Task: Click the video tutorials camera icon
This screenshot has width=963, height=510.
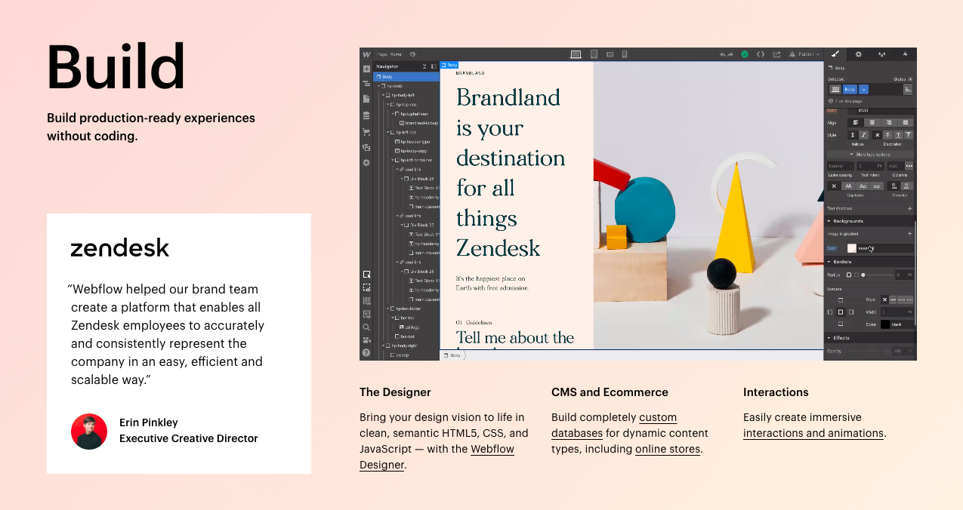Action: [366, 340]
